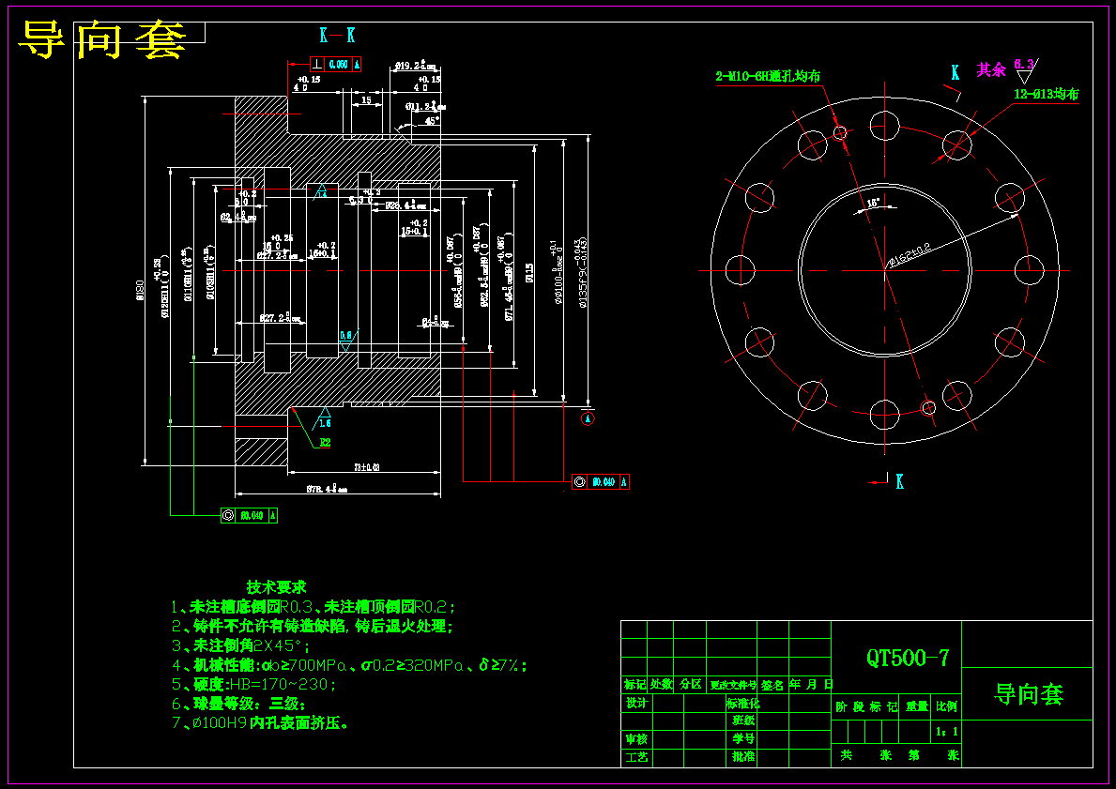Select the Ø11.2 dimension near the chamfer
This screenshot has height=789, width=1116.
pos(425,107)
